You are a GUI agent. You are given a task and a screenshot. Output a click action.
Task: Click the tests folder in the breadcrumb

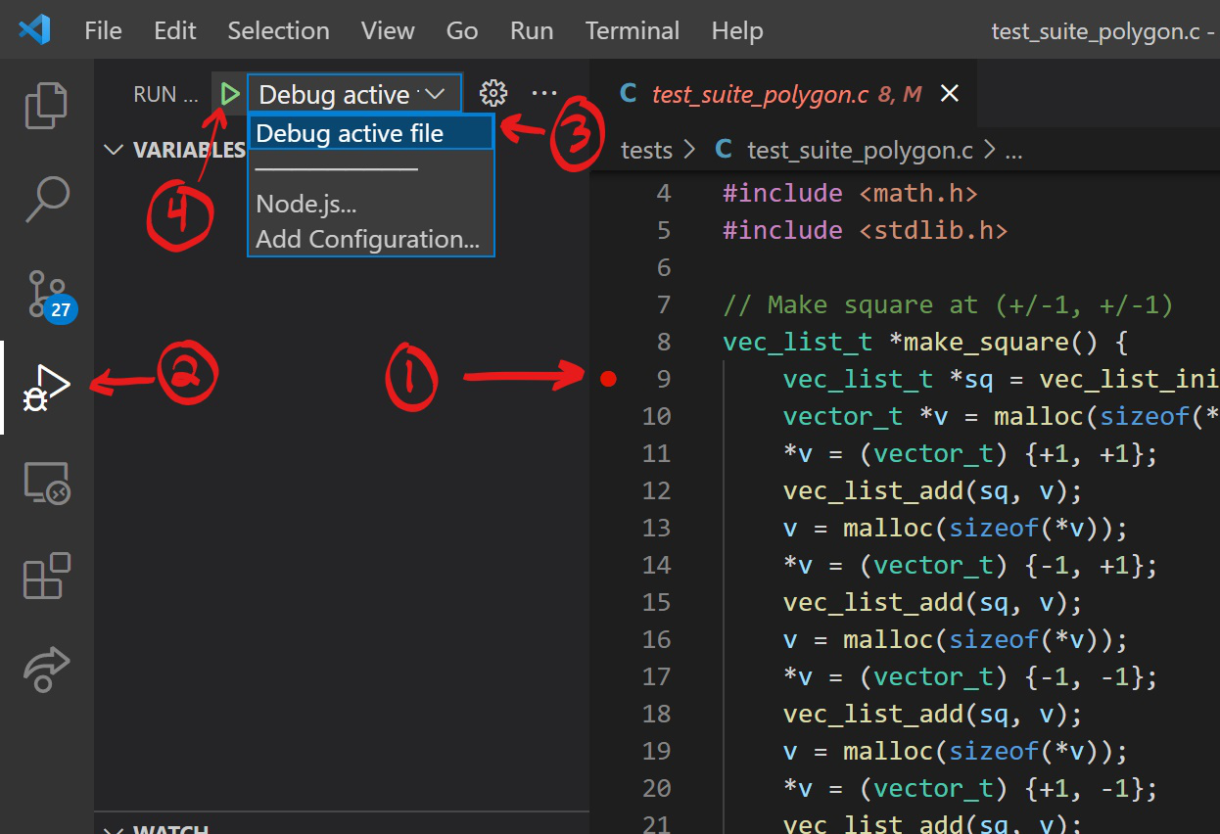646,150
